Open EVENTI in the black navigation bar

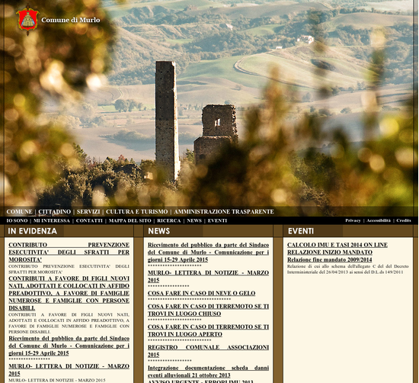point(217,220)
